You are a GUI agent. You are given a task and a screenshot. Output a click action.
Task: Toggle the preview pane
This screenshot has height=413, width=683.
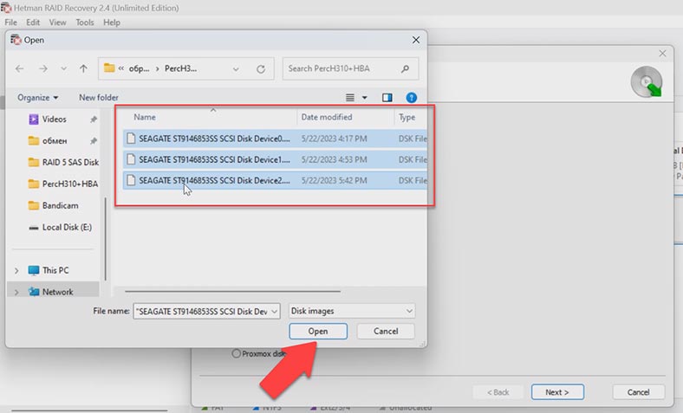387,98
